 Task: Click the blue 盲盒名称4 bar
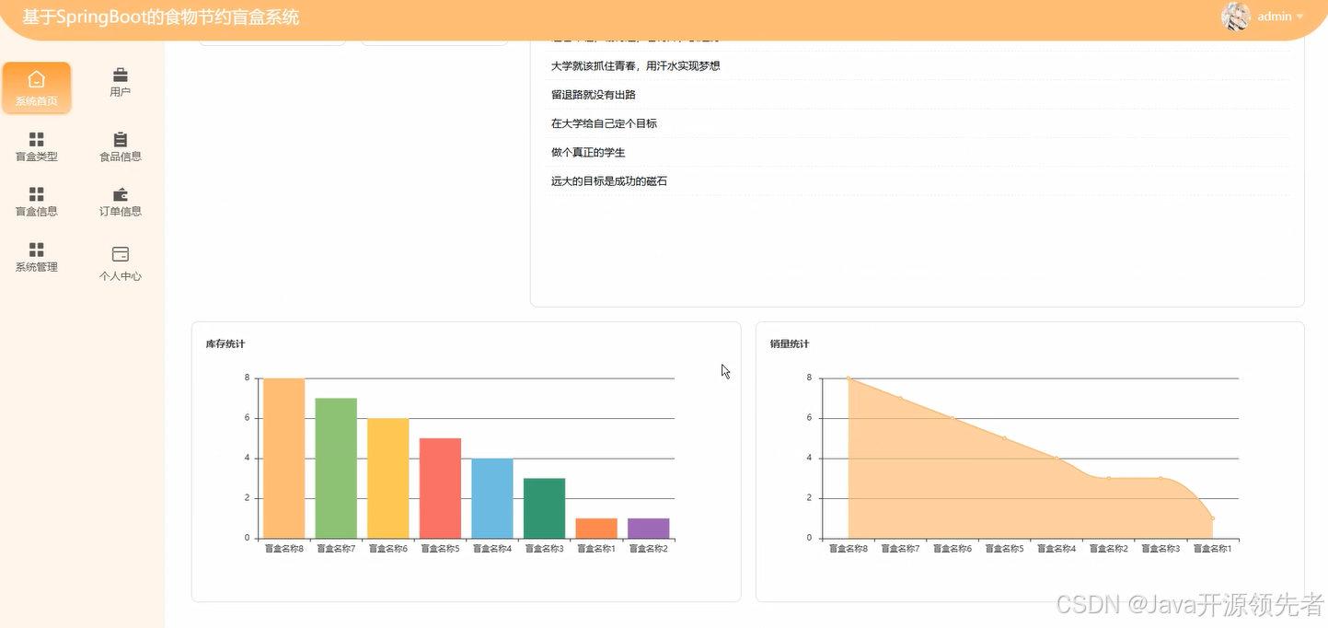[492, 498]
